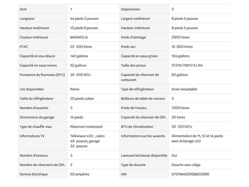Click the Douche avec siège value
249x187 pixels.
pos(186,165)
